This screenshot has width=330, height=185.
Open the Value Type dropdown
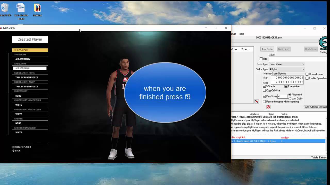pos(287,69)
